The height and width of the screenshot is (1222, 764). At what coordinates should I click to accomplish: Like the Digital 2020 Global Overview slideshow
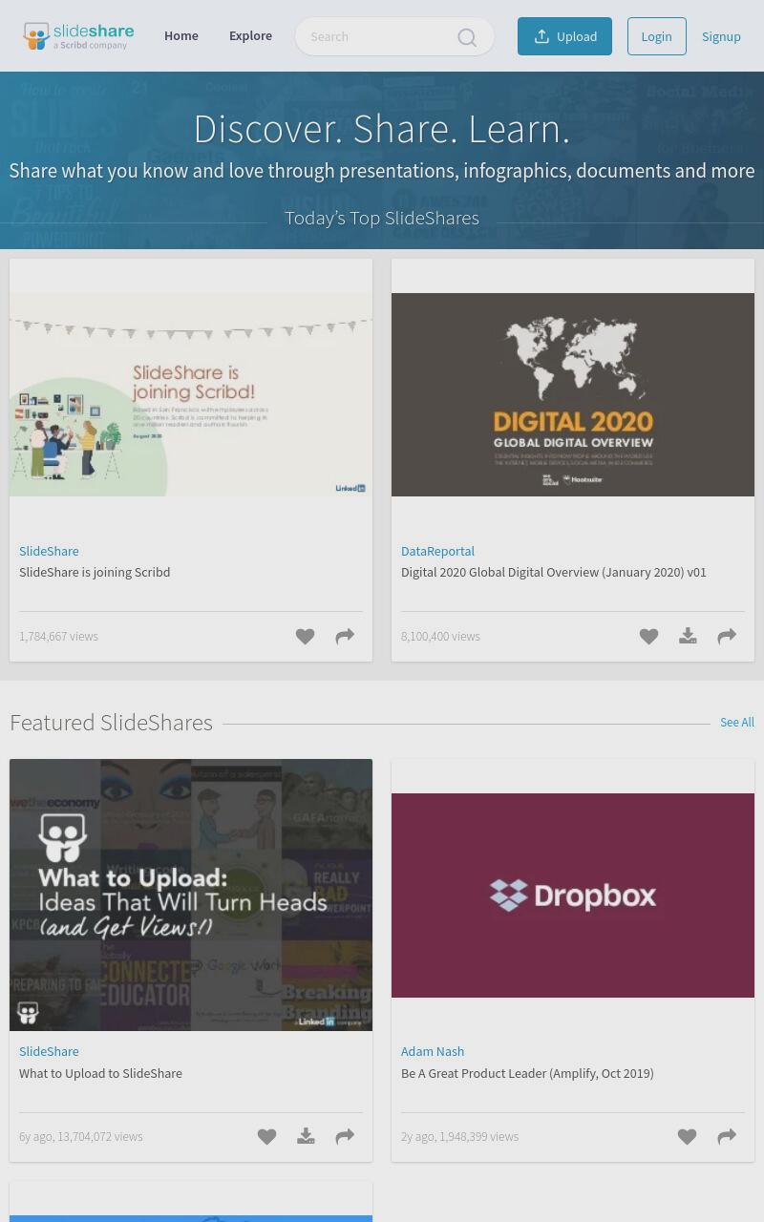(x=648, y=637)
